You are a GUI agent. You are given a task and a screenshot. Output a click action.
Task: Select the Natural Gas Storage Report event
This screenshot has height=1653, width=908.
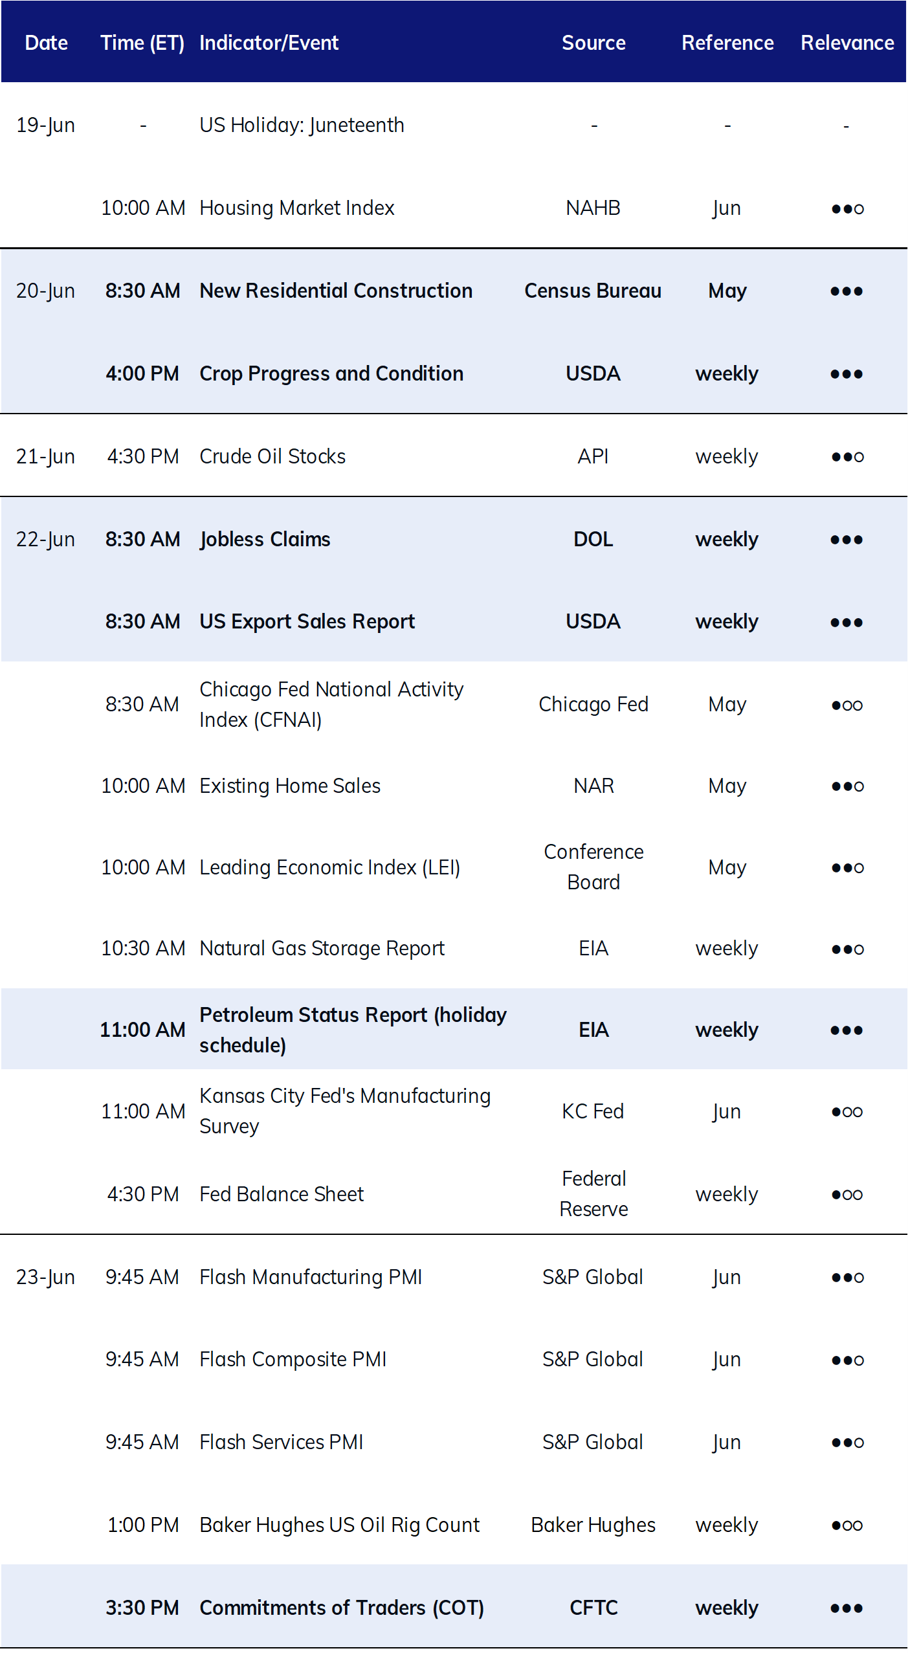pos(322,948)
